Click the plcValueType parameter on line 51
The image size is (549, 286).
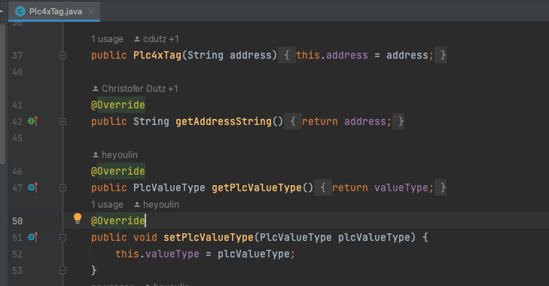(374, 238)
